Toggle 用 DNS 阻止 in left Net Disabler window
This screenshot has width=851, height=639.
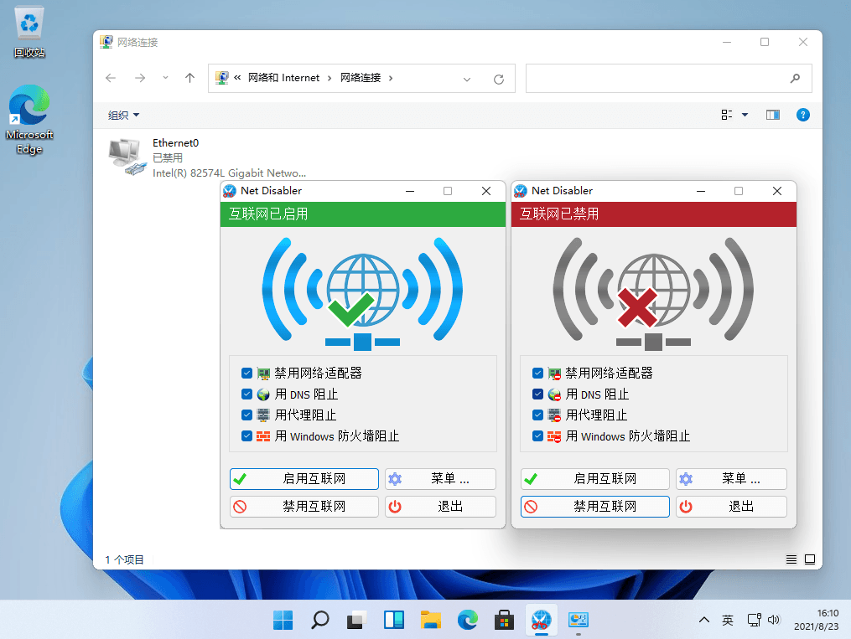[x=247, y=394]
